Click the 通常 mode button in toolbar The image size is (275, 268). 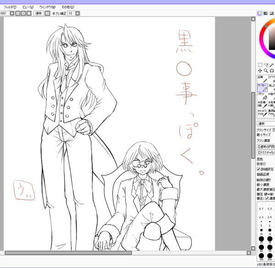click(38, 13)
